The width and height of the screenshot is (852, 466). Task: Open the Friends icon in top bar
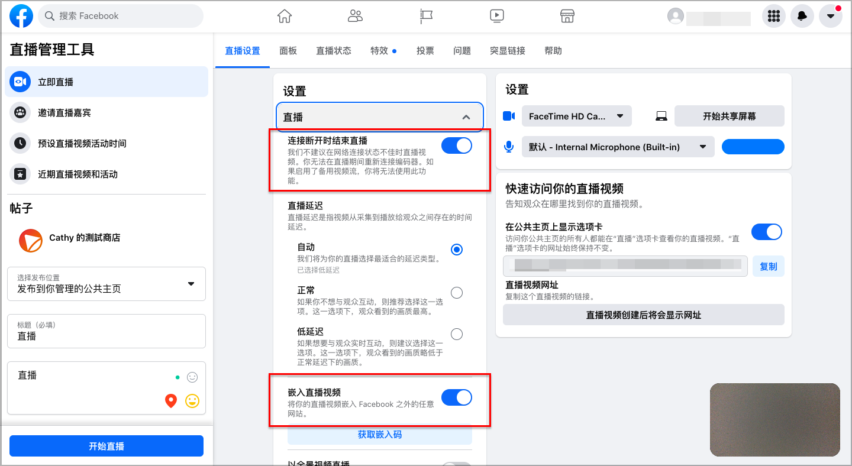(355, 16)
